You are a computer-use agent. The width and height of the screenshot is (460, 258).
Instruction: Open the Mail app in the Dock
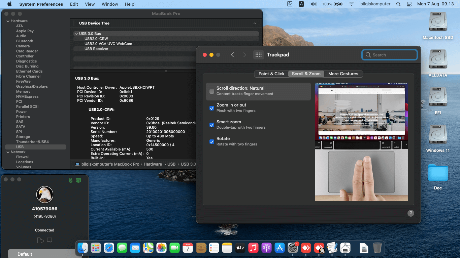(135, 248)
